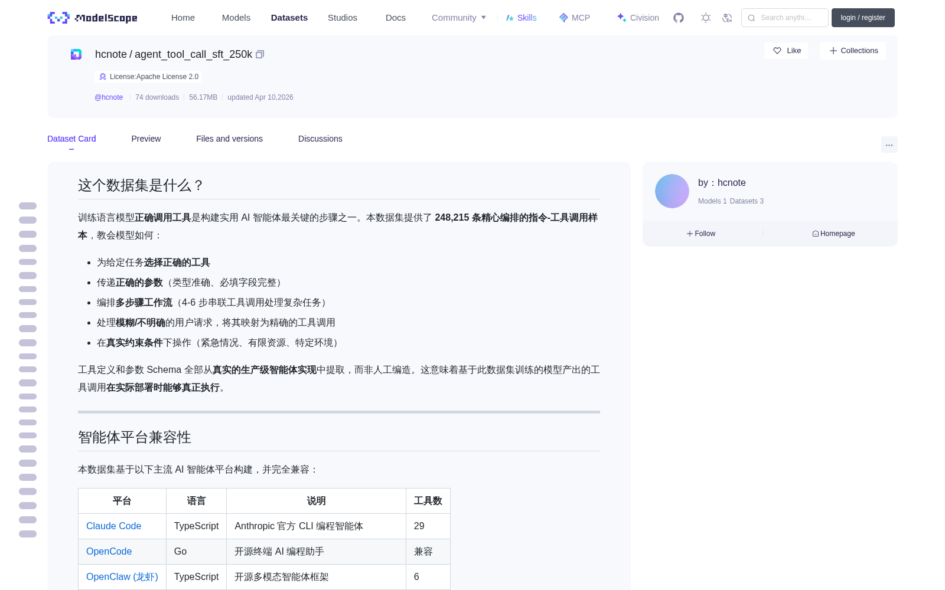Click the Apache License 2.0 tag
945x590 pixels.
coord(148,77)
